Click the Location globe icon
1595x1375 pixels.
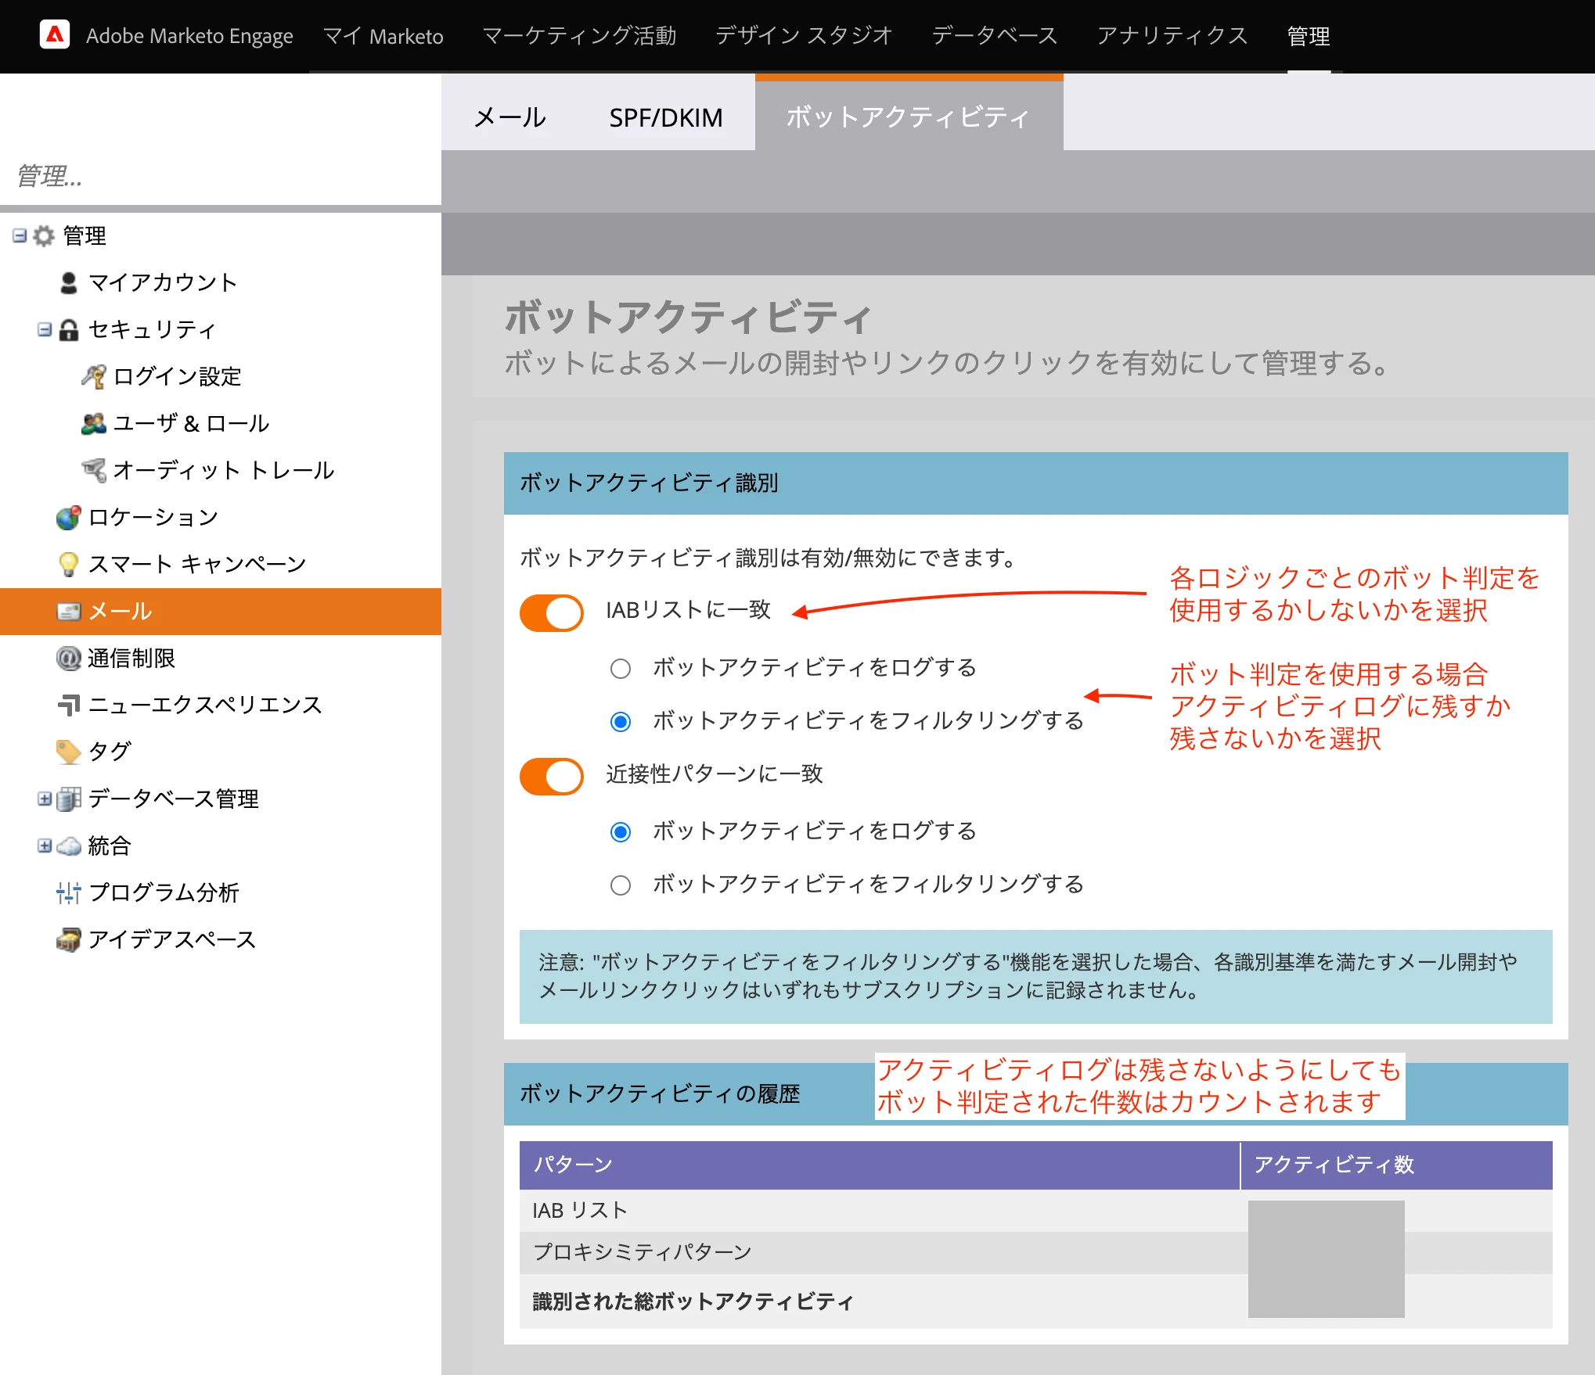[x=69, y=517]
